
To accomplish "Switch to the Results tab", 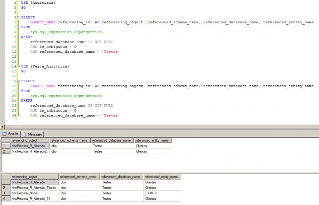I will pyautogui.click(x=12, y=134).
